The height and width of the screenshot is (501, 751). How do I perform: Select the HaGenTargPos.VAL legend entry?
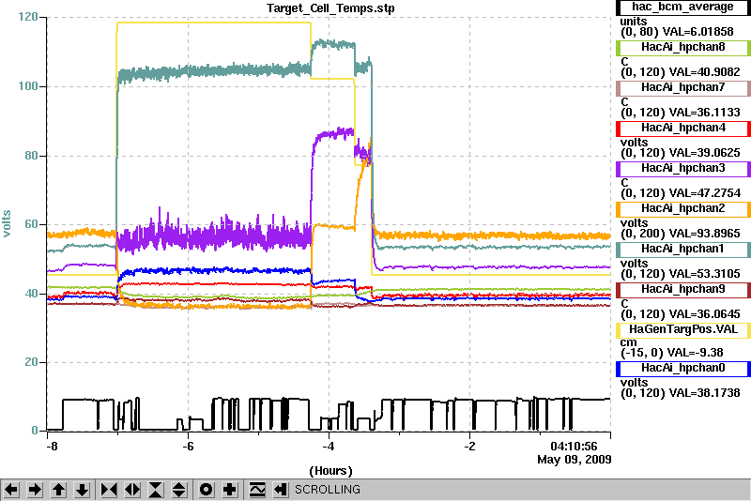(682, 329)
